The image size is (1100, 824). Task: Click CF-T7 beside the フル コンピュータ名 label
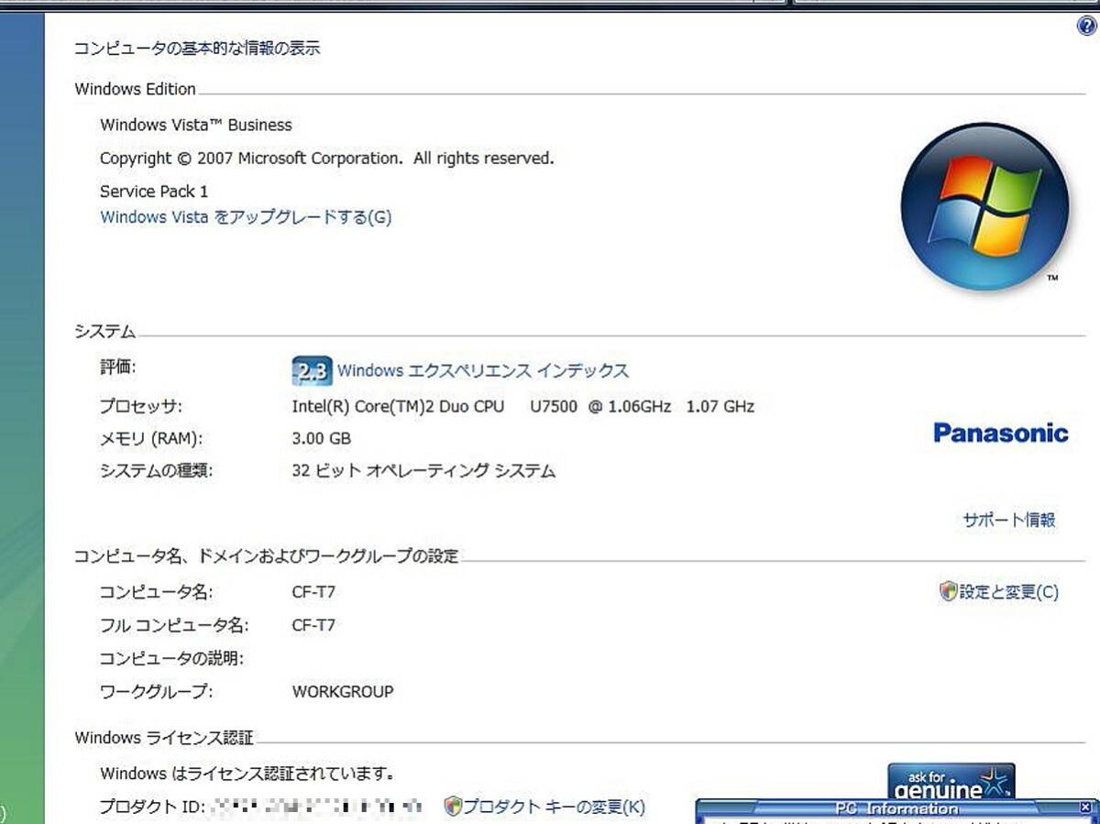313,626
